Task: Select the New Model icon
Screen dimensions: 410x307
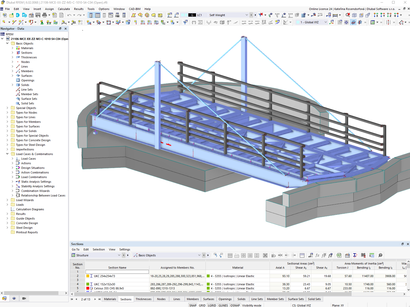Action: pos(5,15)
